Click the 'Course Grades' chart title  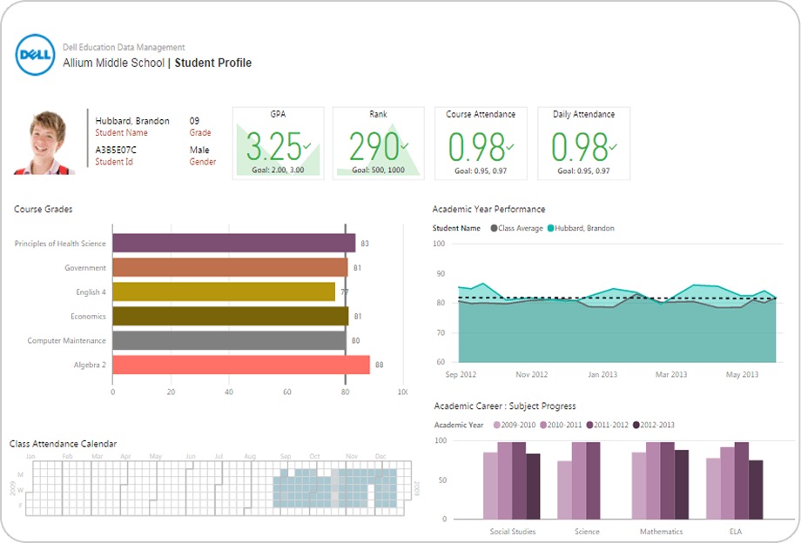click(x=44, y=209)
